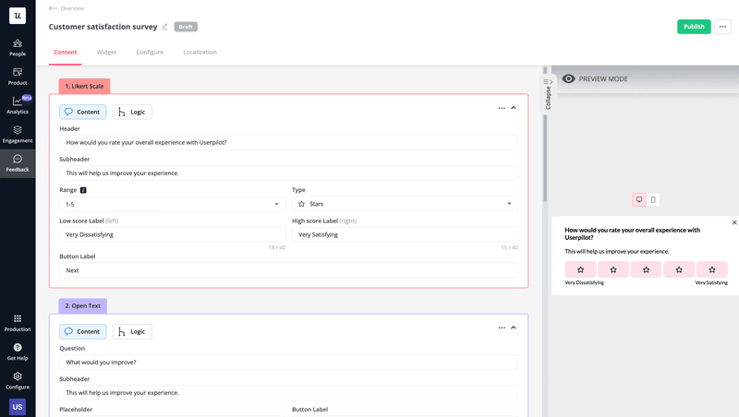Open People section in sidebar
The image size is (739, 417).
18,47
